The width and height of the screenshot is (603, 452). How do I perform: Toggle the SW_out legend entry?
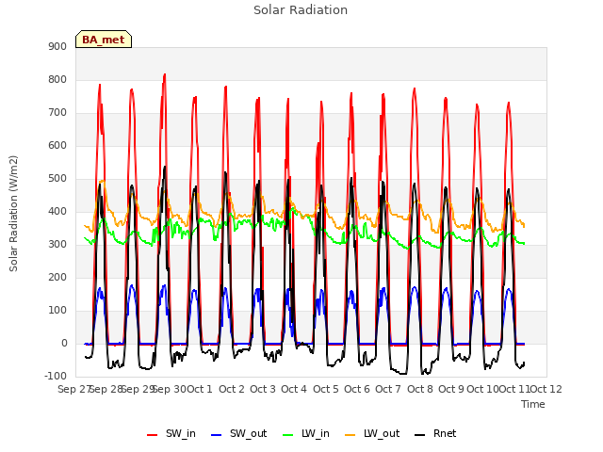(x=238, y=433)
